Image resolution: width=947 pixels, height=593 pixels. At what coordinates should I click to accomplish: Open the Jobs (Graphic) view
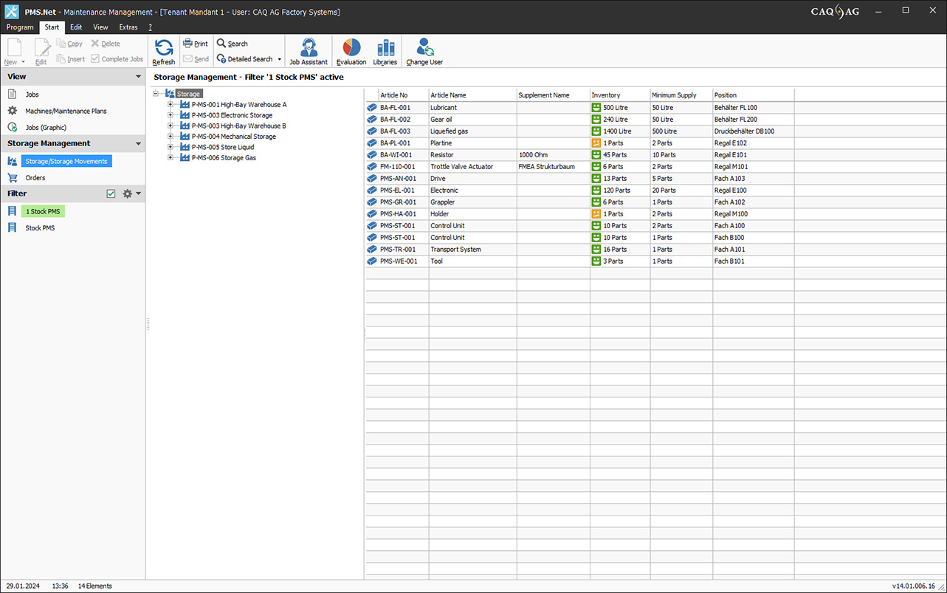pyautogui.click(x=46, y=127)
